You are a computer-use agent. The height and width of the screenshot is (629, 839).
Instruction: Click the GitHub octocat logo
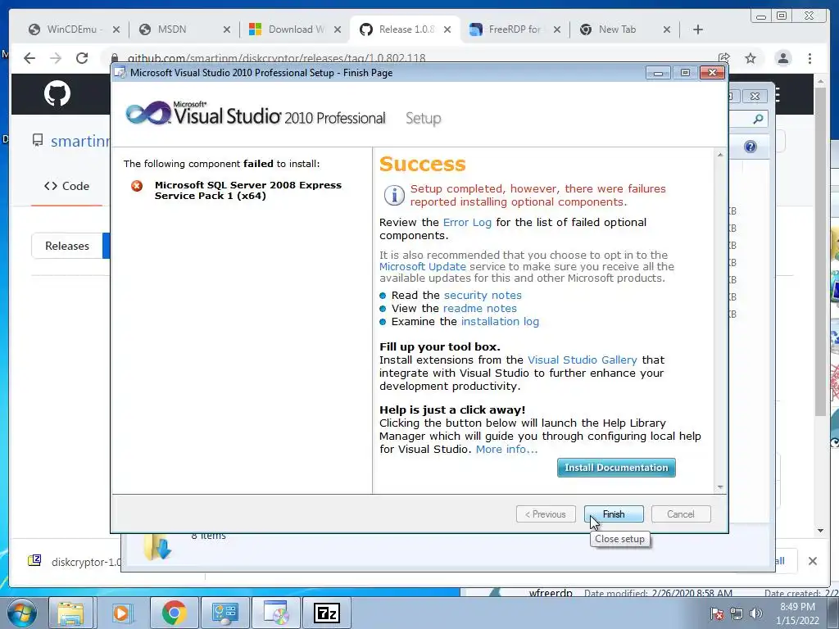(57, 93)
